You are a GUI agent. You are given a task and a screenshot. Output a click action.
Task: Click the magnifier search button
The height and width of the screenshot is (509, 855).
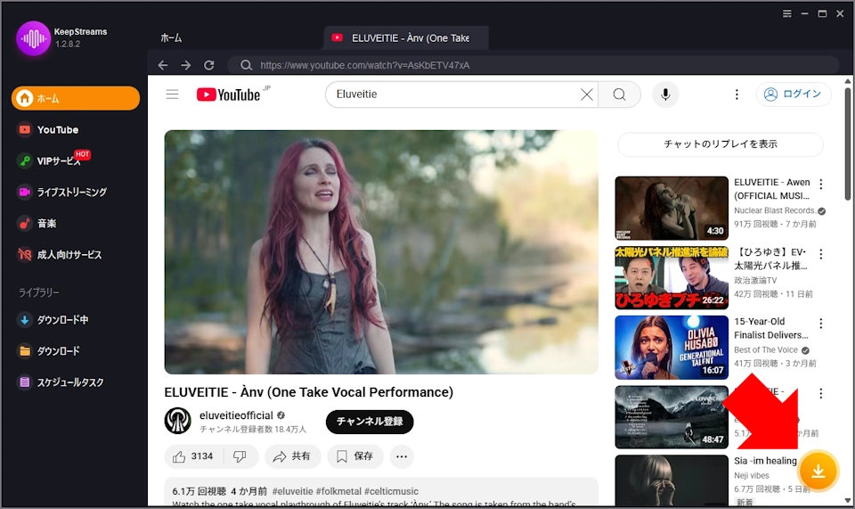tap(619, 94)
